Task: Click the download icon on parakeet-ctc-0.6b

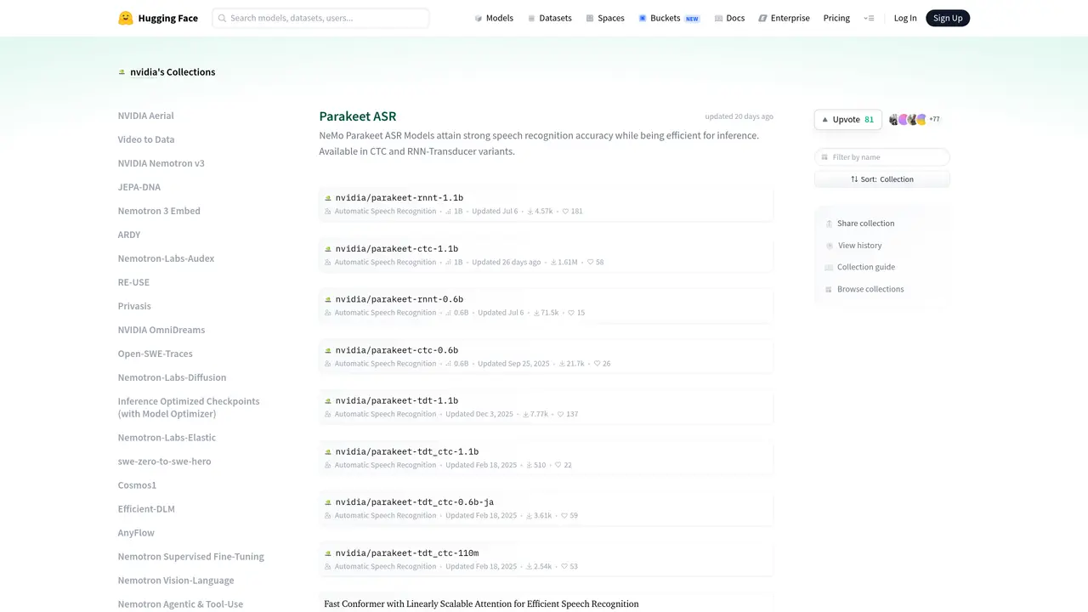Action: (562, 364)
